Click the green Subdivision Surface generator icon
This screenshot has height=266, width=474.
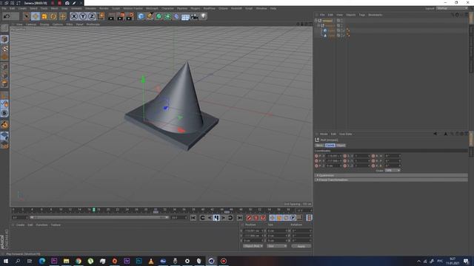158,16
